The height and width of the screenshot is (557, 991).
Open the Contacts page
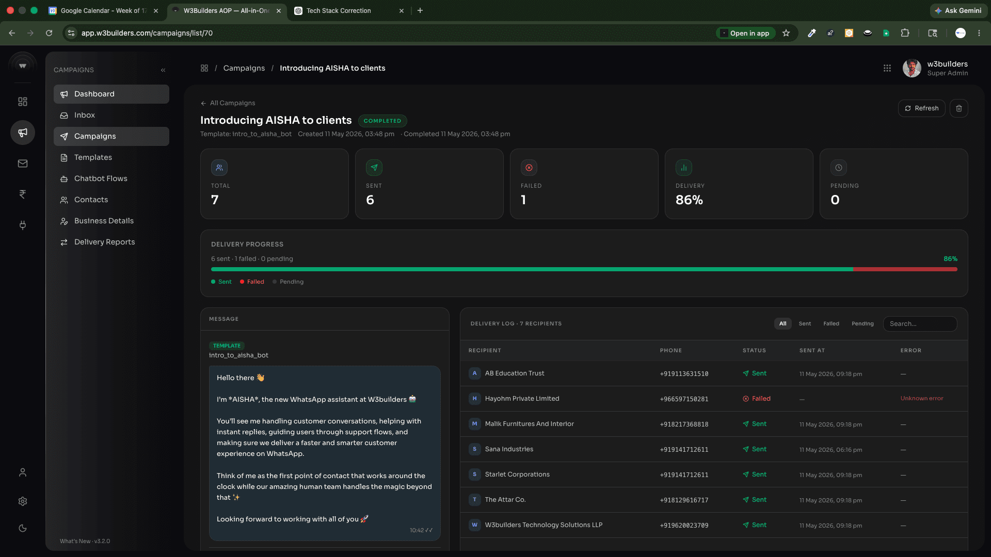111,200
